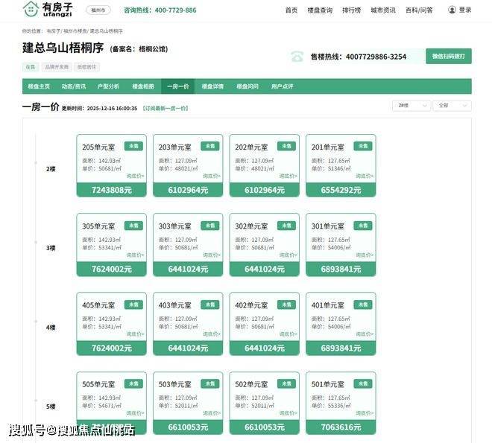Click the 售楼热线 4007729886-3254 number

(x=359, y=57)
